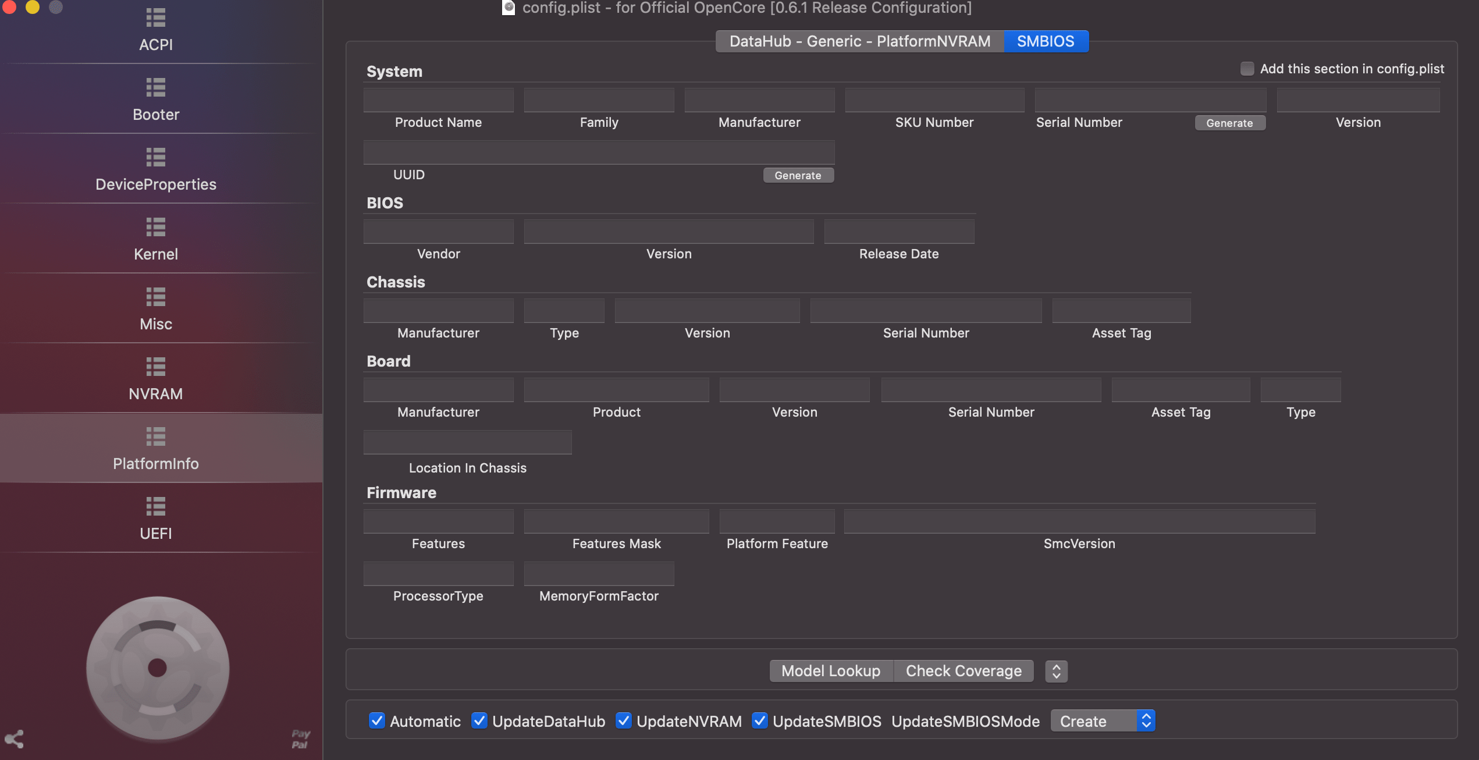Enable Add this section in config.plist

(1247, 69)
